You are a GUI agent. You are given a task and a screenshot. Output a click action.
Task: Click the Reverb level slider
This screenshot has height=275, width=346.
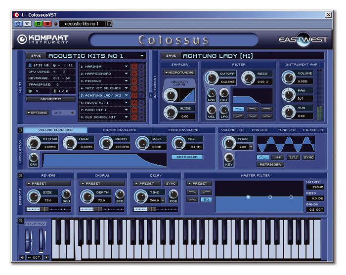click(x=48, y=209)
